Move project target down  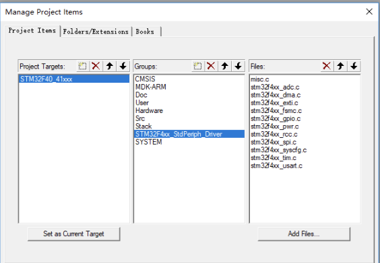click(x=123, y=66)
